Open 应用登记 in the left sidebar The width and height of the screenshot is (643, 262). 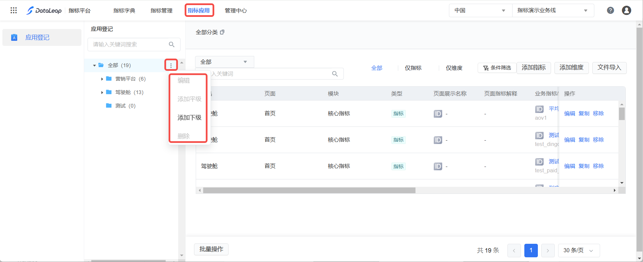tap(42, 37)
